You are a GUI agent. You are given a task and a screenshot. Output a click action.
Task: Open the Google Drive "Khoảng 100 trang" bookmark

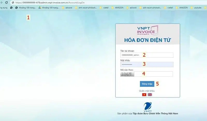tap(49, 8)
